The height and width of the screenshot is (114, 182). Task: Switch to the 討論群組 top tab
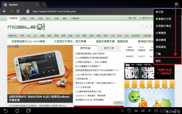13,18
